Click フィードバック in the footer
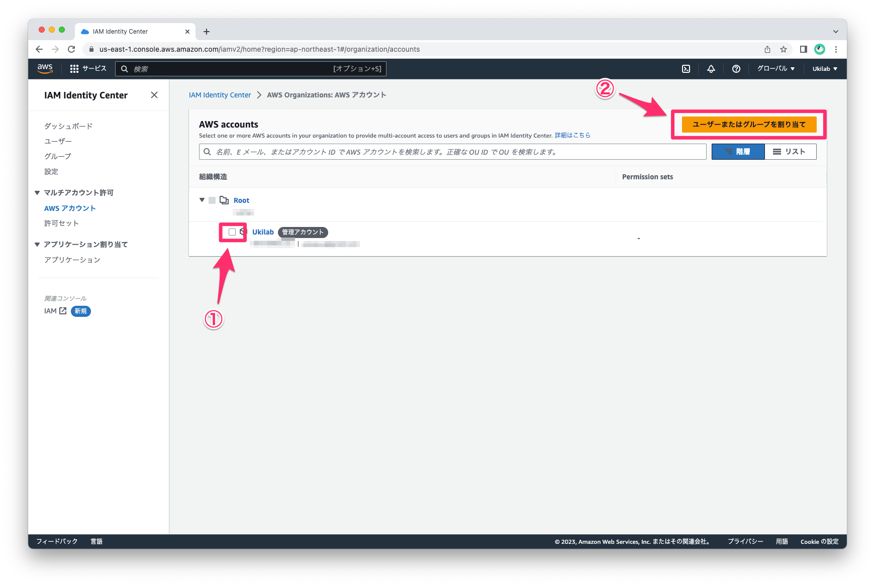 [x=57, y=541]
